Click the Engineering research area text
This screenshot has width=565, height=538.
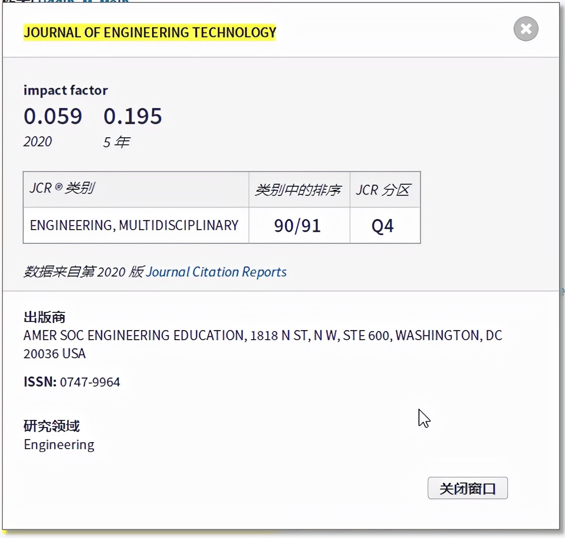[59, 445]
